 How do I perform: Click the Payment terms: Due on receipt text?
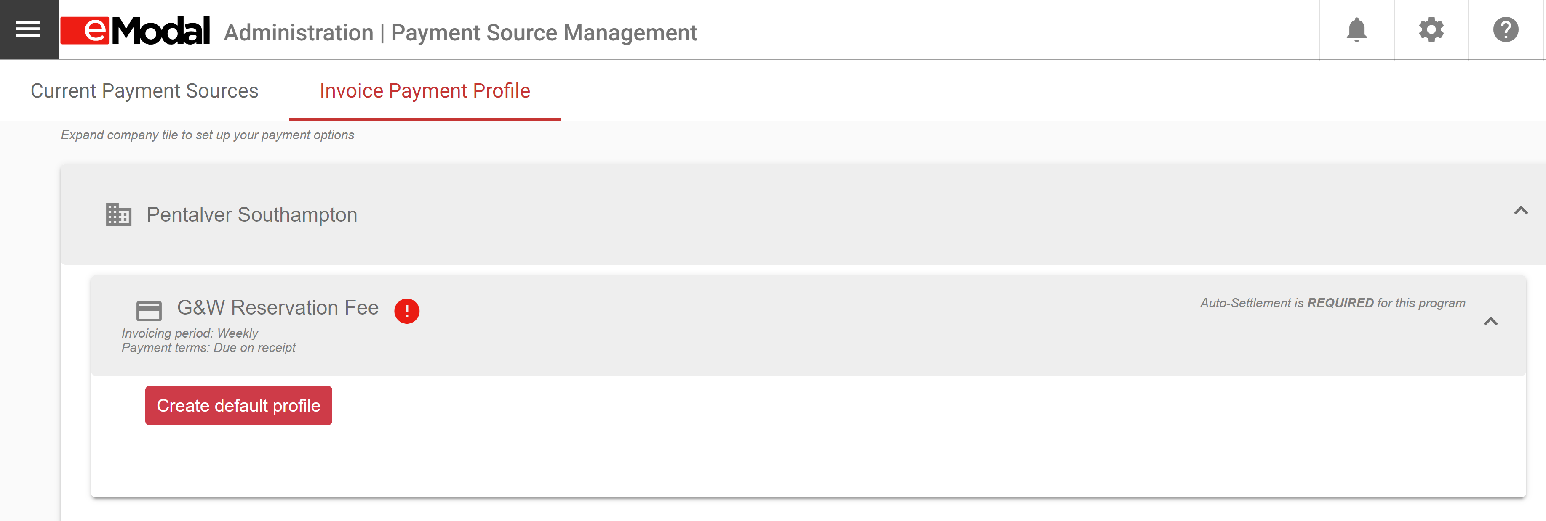(208, 348)
